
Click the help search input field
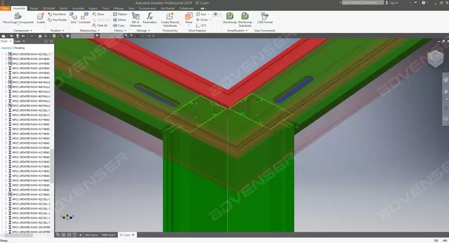pos(362,3)
